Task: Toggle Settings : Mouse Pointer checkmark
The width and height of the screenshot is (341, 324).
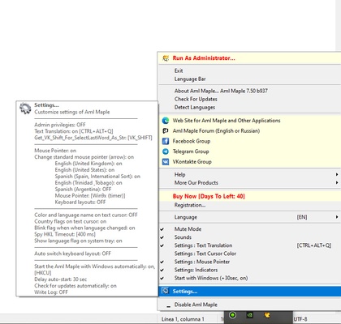Action: point(162,262)
